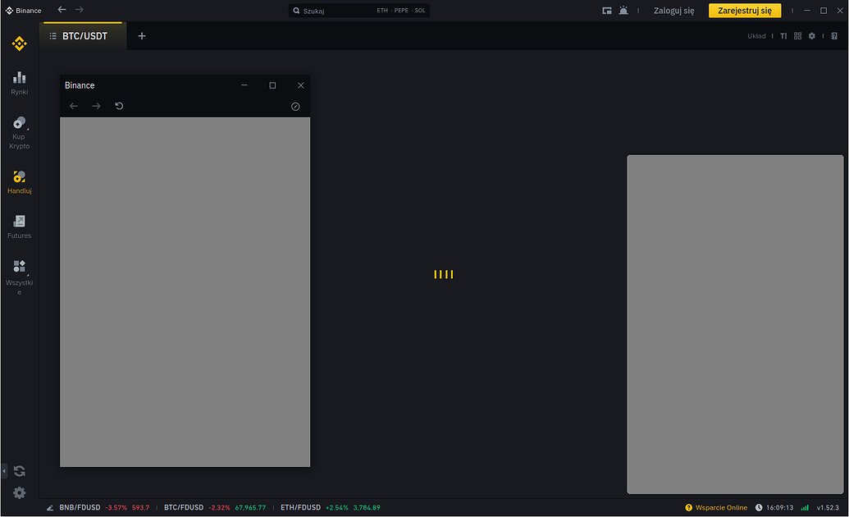The height and width of the screenshot is (517, 849).
Task: Click the Handluj trading icon
Action: click(19, 181)
